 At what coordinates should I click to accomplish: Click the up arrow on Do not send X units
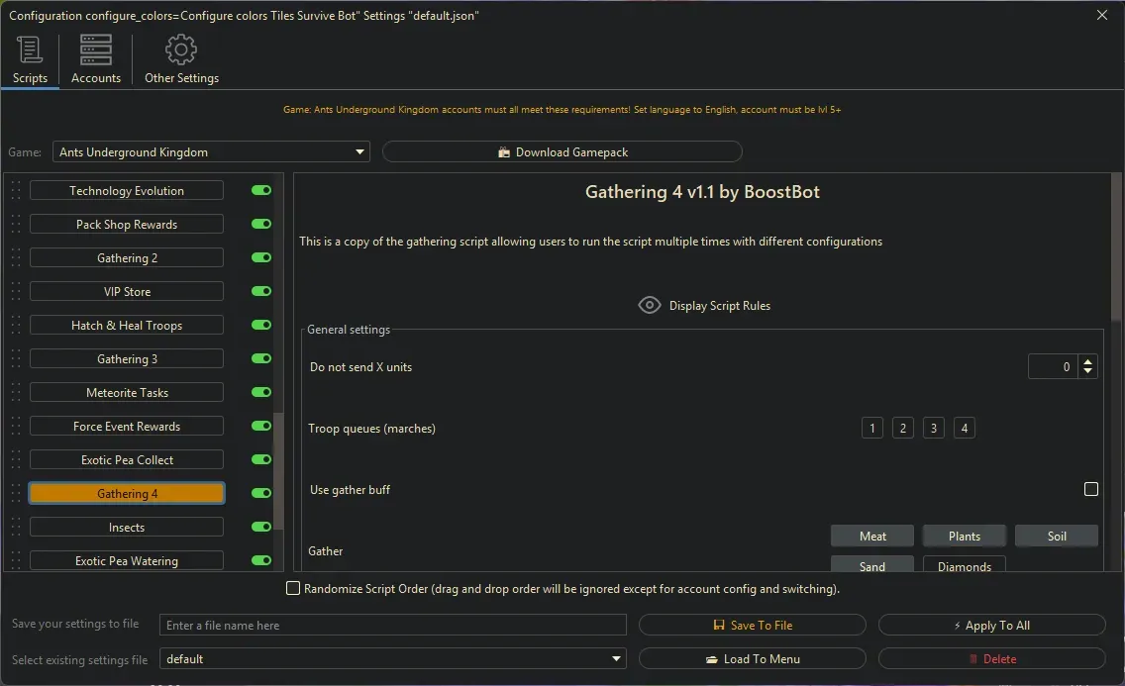(x=1087, y=360)
